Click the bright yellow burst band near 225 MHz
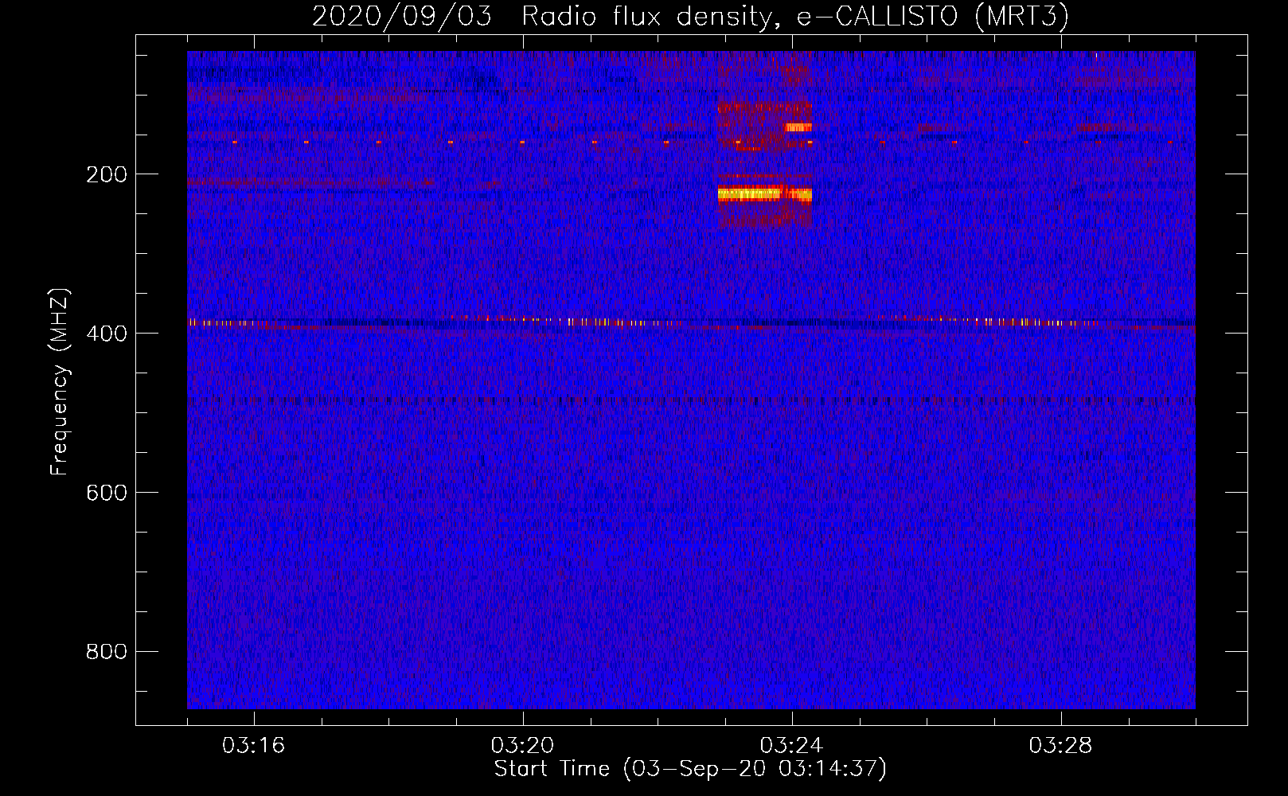The height and width of the screenshot is (796, 1288). click(764, 193)
